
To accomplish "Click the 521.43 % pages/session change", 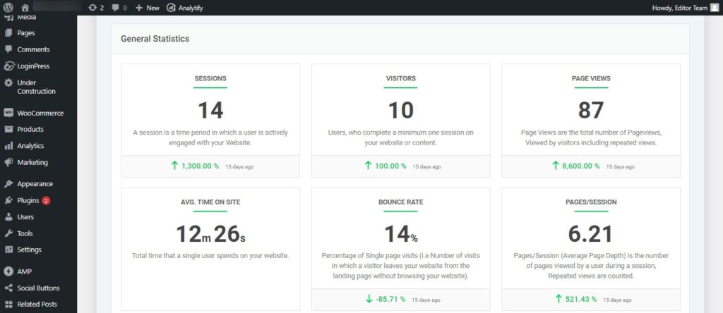I will click(x=581, y=299).
